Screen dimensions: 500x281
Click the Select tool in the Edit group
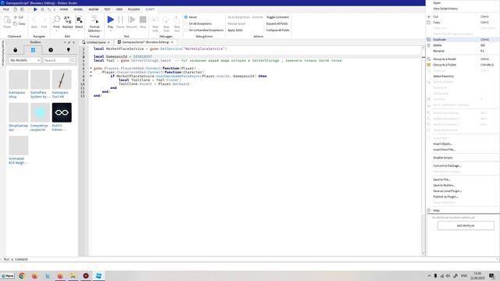(79, 20)
